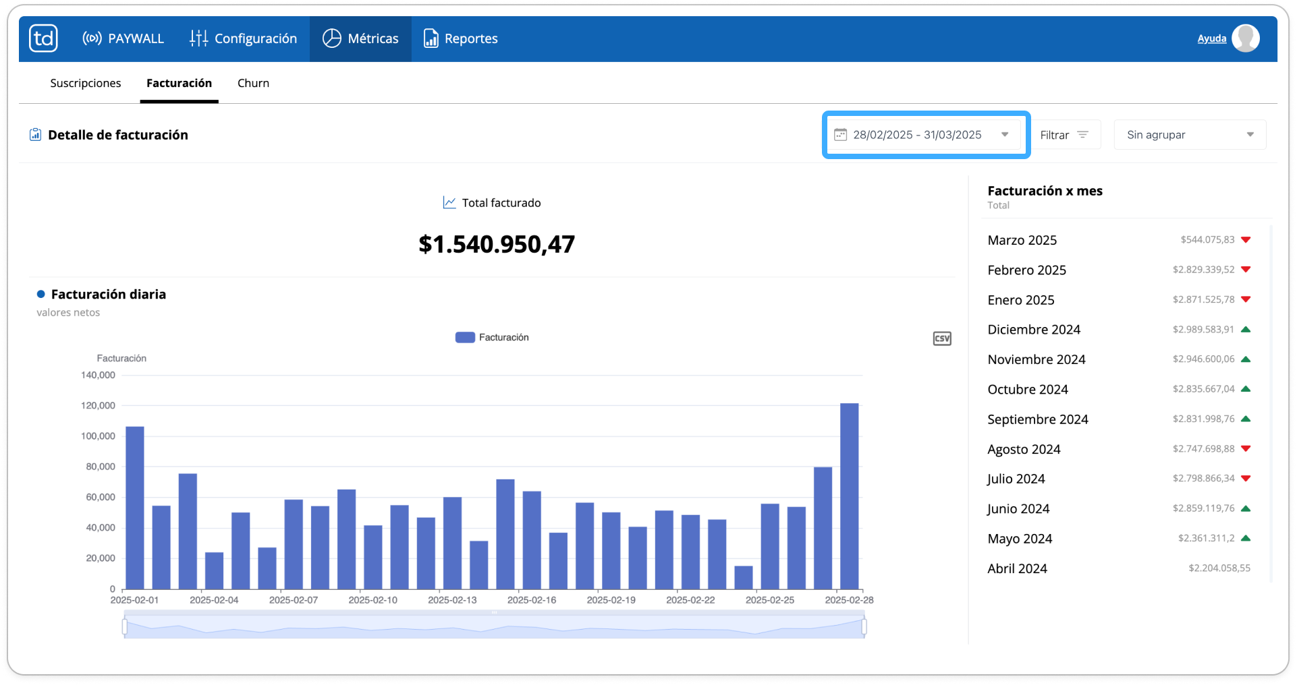Switch to the Facturación tab
The image size is (1297, 685).
tap(179, 83)
